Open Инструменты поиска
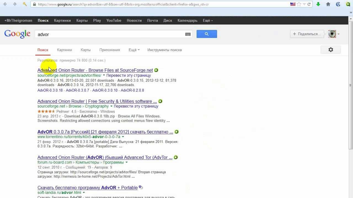The width and height of the screenshot is (353, 198). tap(164, 50)
